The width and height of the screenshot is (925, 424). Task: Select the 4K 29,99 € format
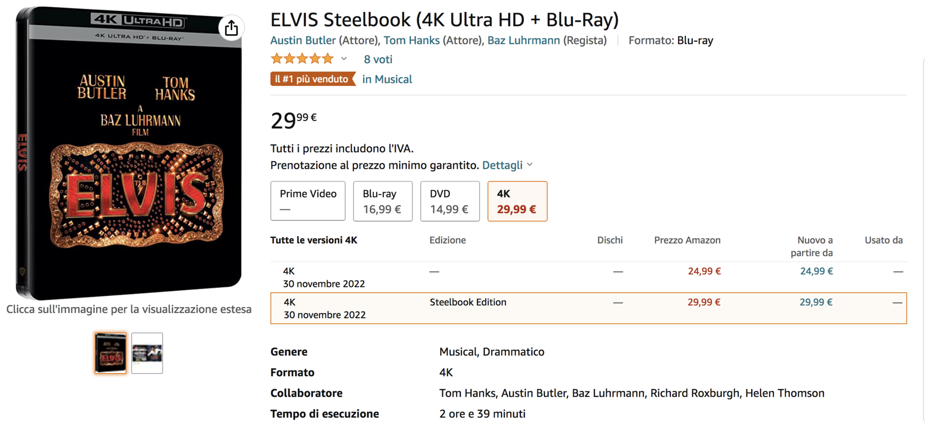point(517,201)
